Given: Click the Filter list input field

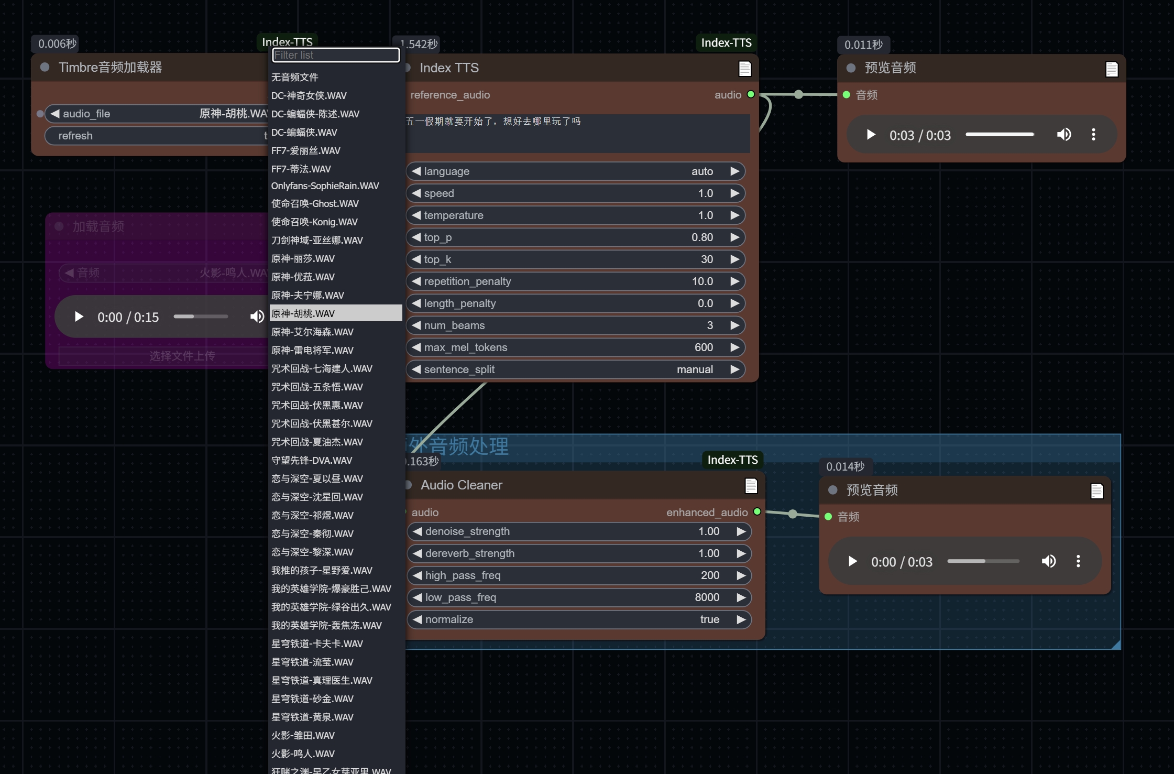Looking at the screenshot, I should [336, 55].
